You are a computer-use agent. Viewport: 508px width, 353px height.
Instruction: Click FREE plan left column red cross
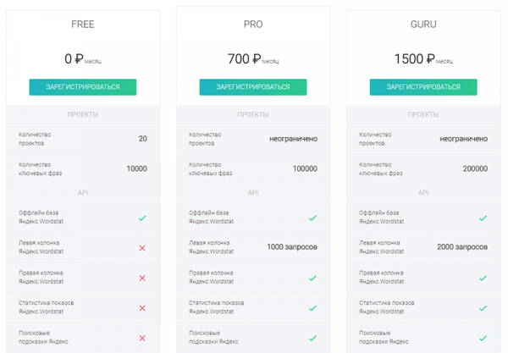click(142, 248)
